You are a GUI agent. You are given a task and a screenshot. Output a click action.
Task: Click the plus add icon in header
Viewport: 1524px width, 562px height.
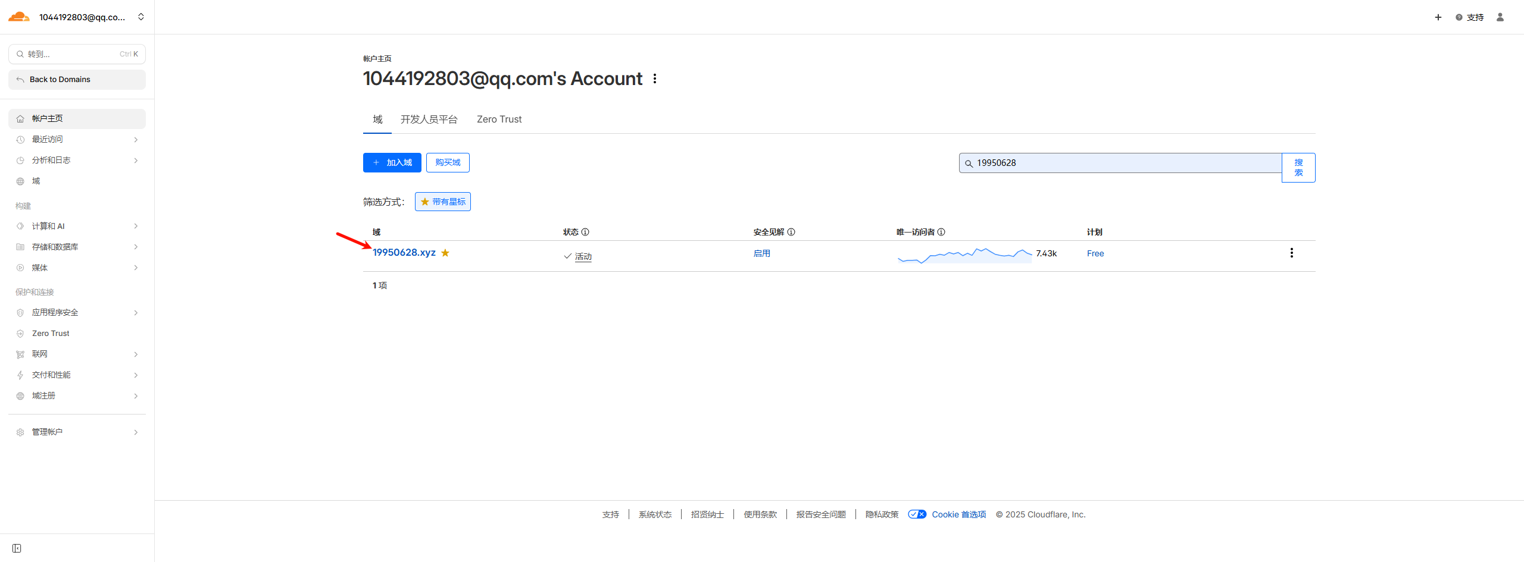coord(1438,17)
